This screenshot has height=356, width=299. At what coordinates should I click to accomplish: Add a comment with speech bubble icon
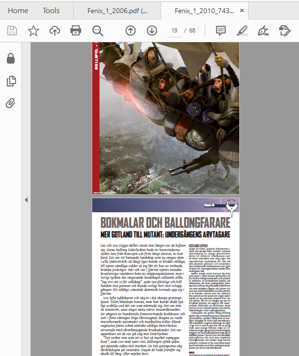[221, 31]
